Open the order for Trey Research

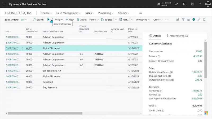pos(13,88)
